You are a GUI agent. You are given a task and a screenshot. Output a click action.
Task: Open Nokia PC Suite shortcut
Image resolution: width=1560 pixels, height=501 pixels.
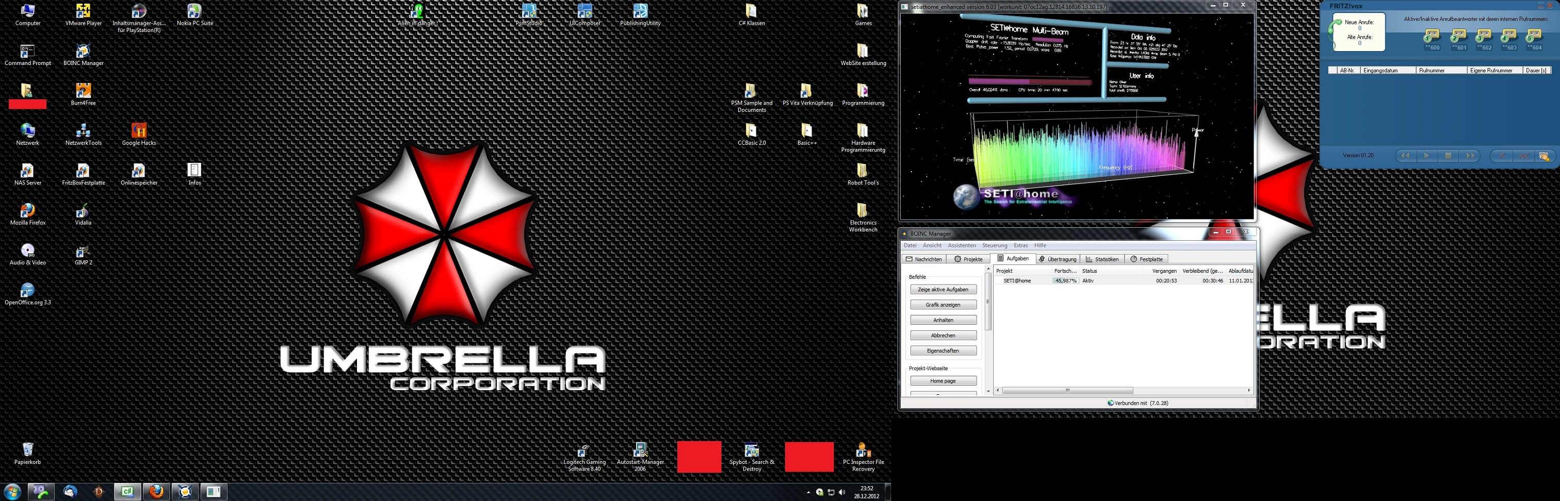(194, 14)
